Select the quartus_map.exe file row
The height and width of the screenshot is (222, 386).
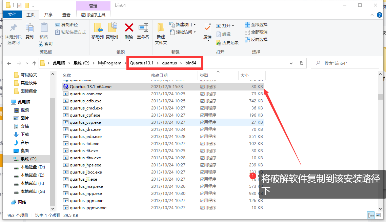tap(163, 186)
